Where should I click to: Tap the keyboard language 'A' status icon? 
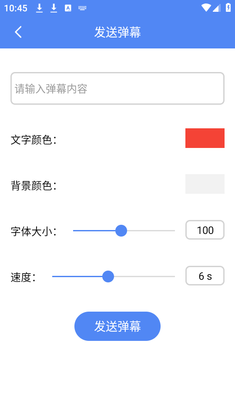68,8
